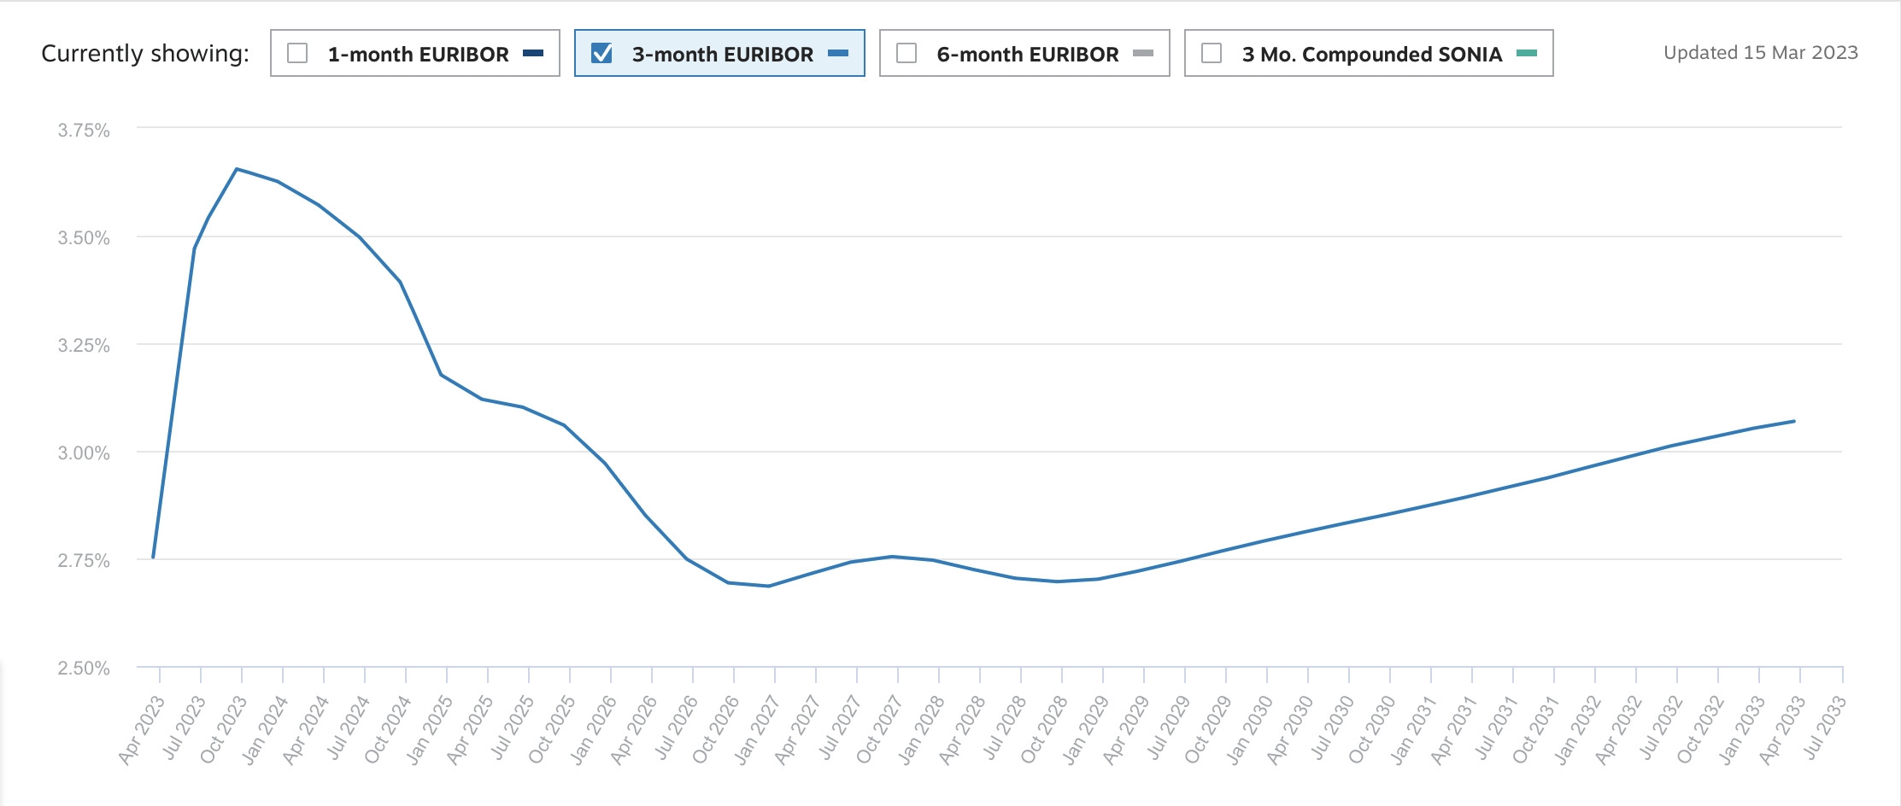Select the 1-month EURIBOR label text
Viewport: 1901px width, 806px height.
[418, 55]
